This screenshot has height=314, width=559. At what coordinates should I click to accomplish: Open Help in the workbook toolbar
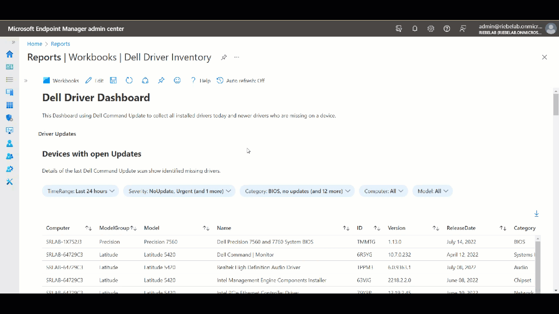tap(200, 81)
